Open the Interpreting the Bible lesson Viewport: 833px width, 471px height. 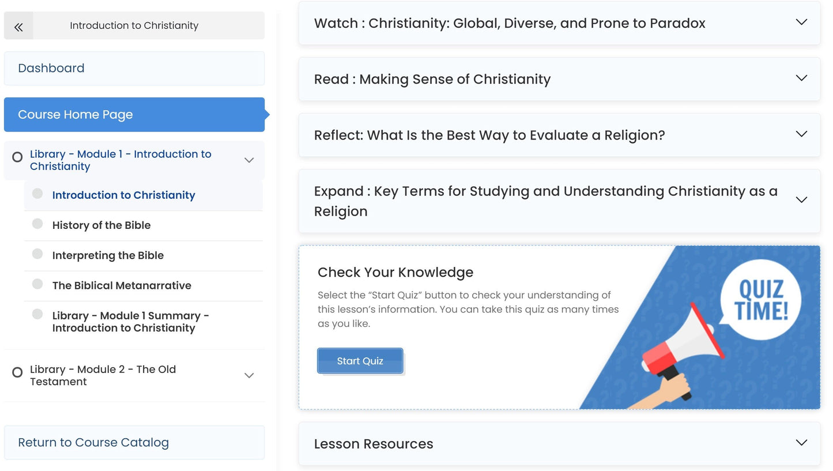tap(108, 255)
